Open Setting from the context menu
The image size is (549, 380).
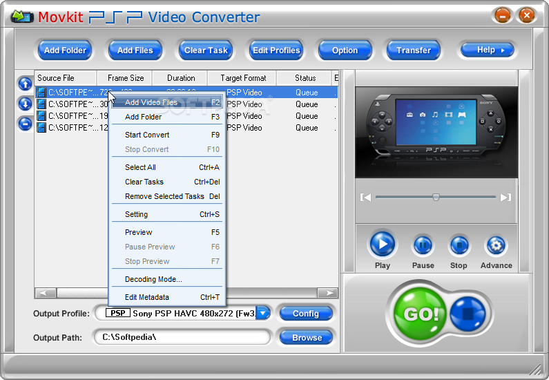pyautogui.click(x=166, y=214)
